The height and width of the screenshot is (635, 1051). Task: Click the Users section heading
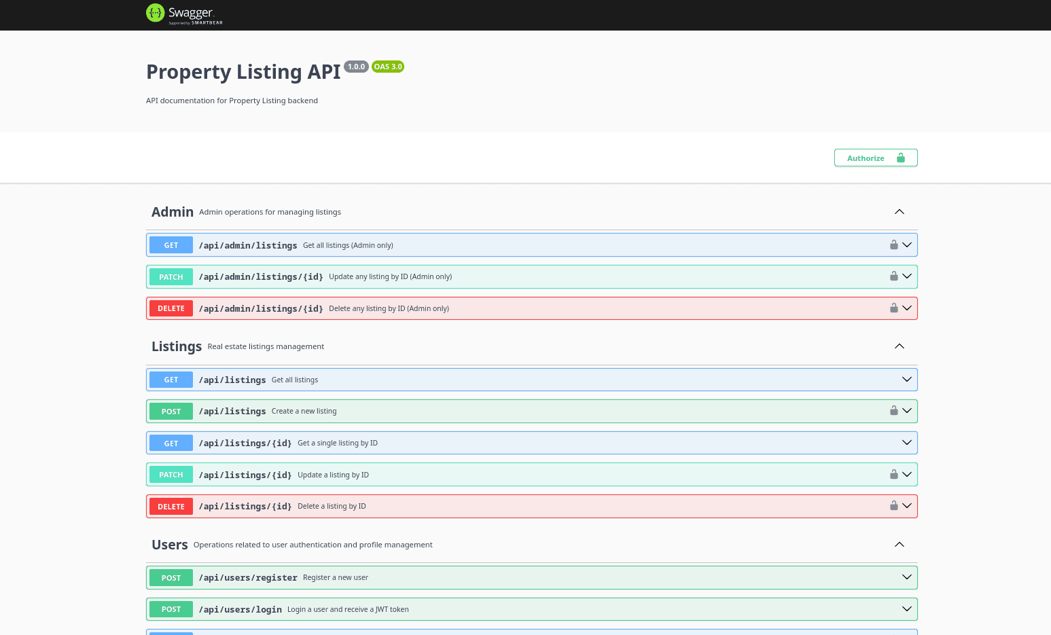pos(170,545)
